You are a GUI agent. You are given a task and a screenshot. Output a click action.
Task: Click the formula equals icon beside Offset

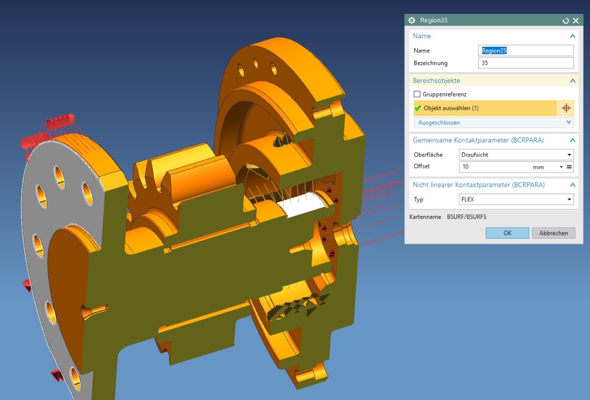568,167
